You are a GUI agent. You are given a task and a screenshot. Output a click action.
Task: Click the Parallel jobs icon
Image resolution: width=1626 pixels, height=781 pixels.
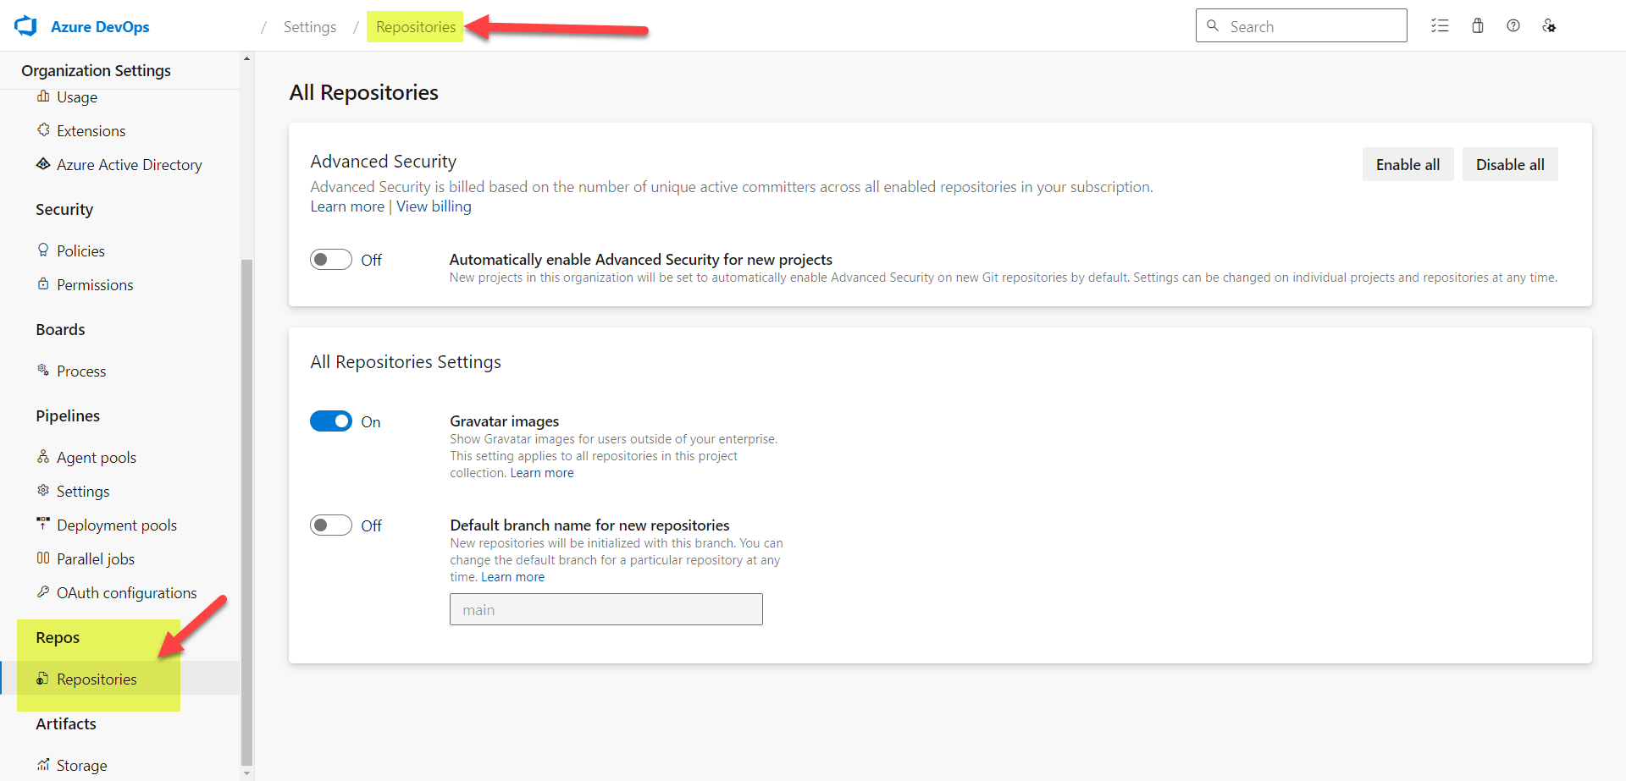[43, 558]
